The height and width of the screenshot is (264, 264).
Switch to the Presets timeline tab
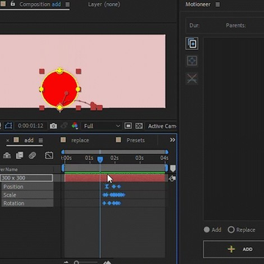click(136, 140)
